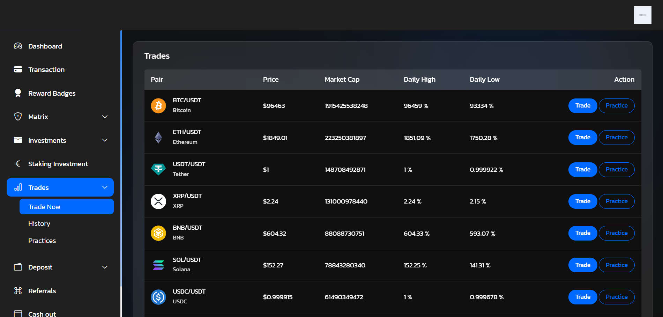Expand the Matrix submenu chevron
This screenshot has width=663, height=317.
105,117
